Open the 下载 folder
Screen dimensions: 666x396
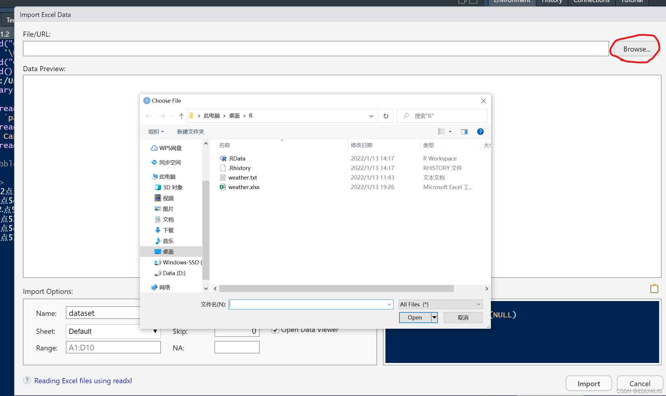164,230
